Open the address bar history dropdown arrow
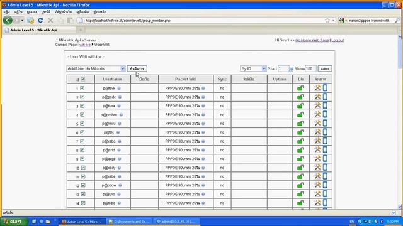The width and height of the screenshot is (403, 226). [333, 20]
